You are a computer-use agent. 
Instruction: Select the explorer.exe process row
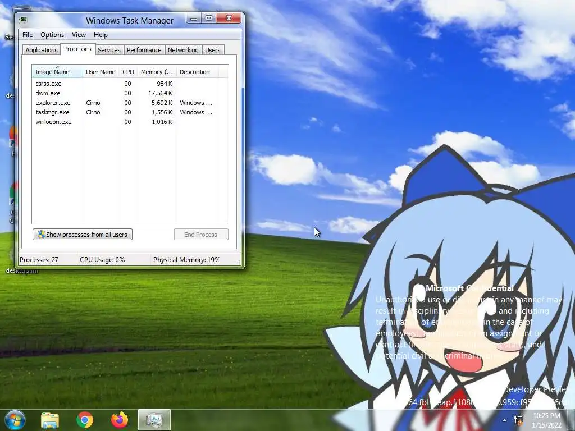click(x=130, y=103)
